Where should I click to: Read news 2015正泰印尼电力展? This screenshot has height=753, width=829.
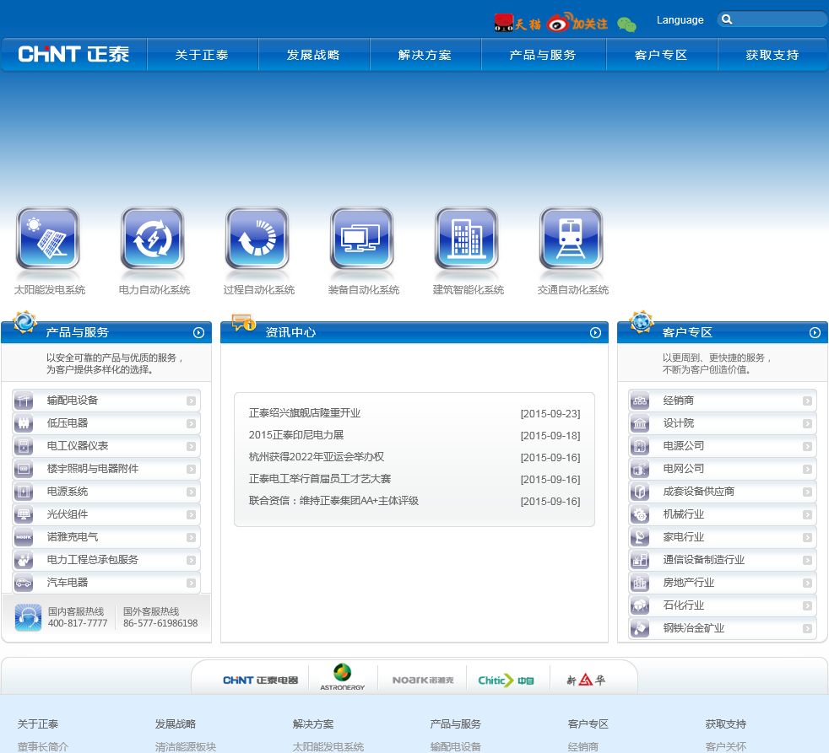296,435
